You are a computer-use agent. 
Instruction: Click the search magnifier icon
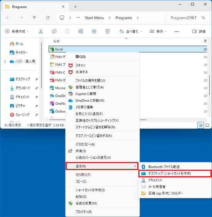point(203,18)
